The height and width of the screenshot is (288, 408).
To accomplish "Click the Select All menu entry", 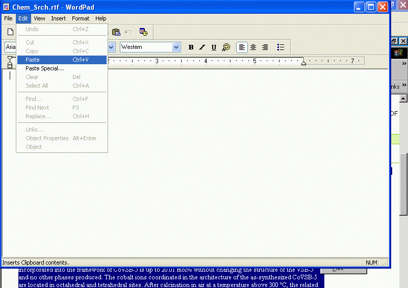I will coord(62,86).
